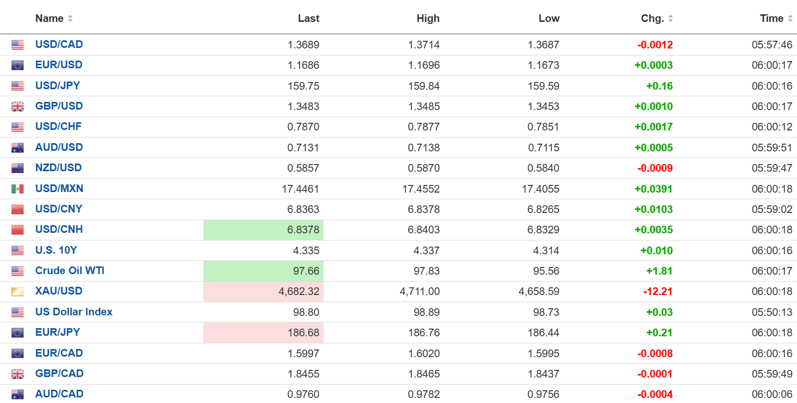Click the Mexican flag icon beside USD/MXN
The width and height of the screenshot is (797, 403).
pyautogui.click(x=17, y=189)
